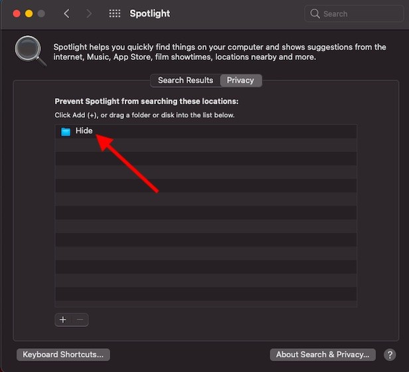Click the Search field in title bar
Viewport: 409px width, 372px height.
[x=354, y=13]
